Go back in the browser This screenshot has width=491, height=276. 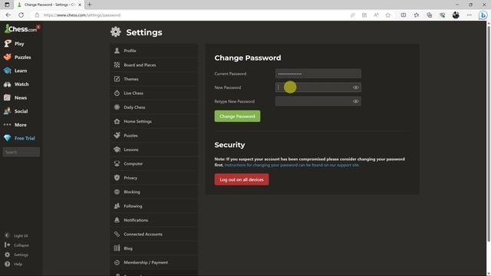point(8,15)
